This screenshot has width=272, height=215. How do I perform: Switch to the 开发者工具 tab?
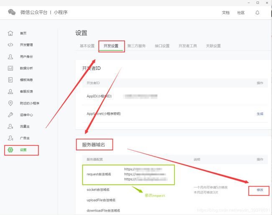click(x=188, y=46)
